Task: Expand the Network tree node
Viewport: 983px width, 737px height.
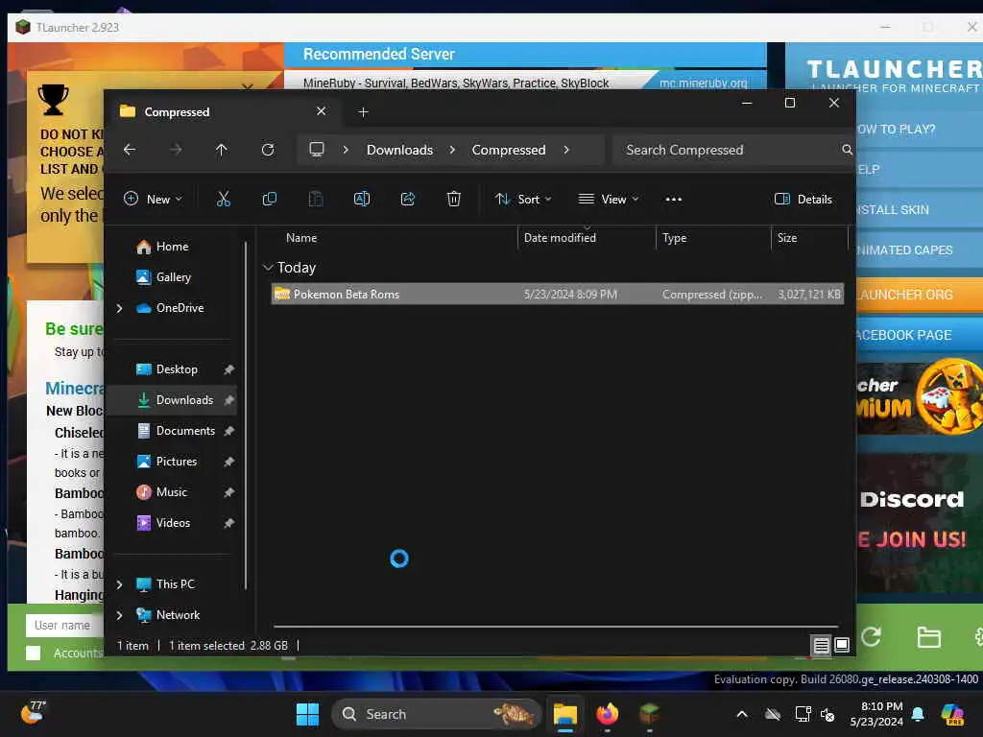Action: click(x=119, y=615)
